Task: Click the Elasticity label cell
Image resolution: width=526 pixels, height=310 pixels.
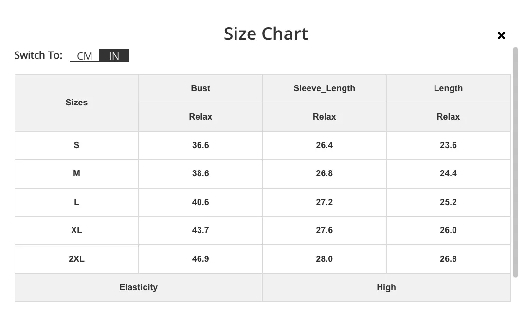Action: (x=139, y=287)
